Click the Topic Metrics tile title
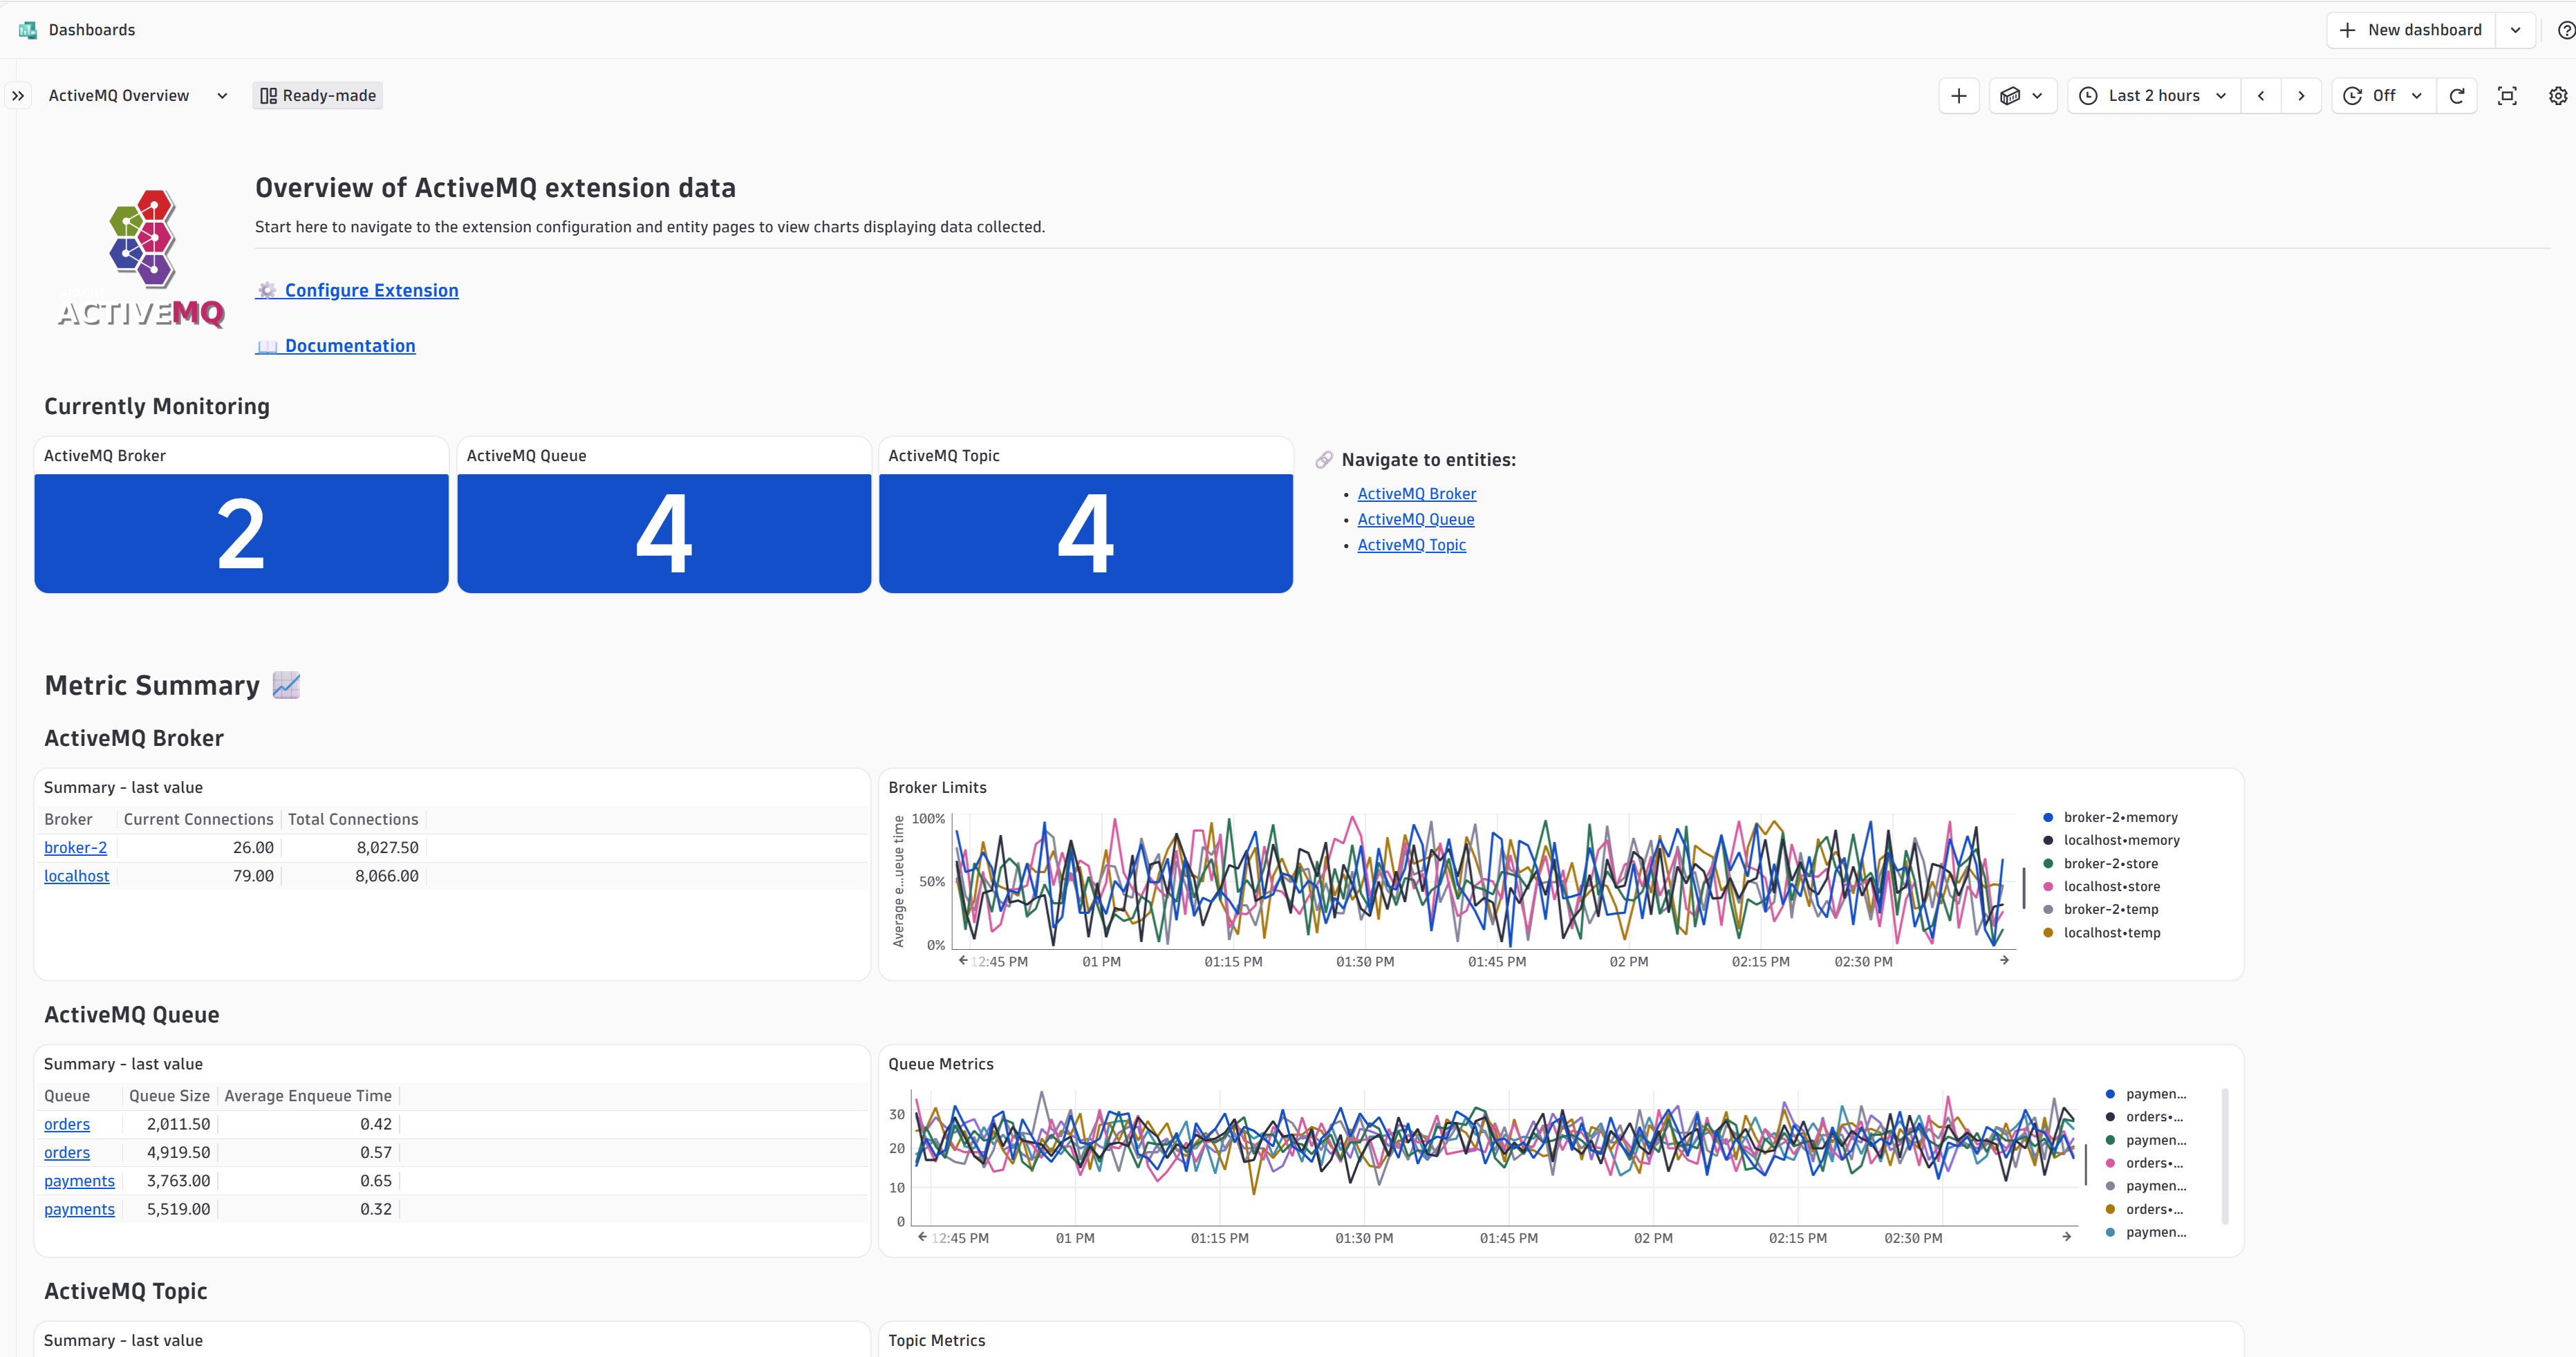This screenshot has height=1357, width=2576. click(937, 1341)
